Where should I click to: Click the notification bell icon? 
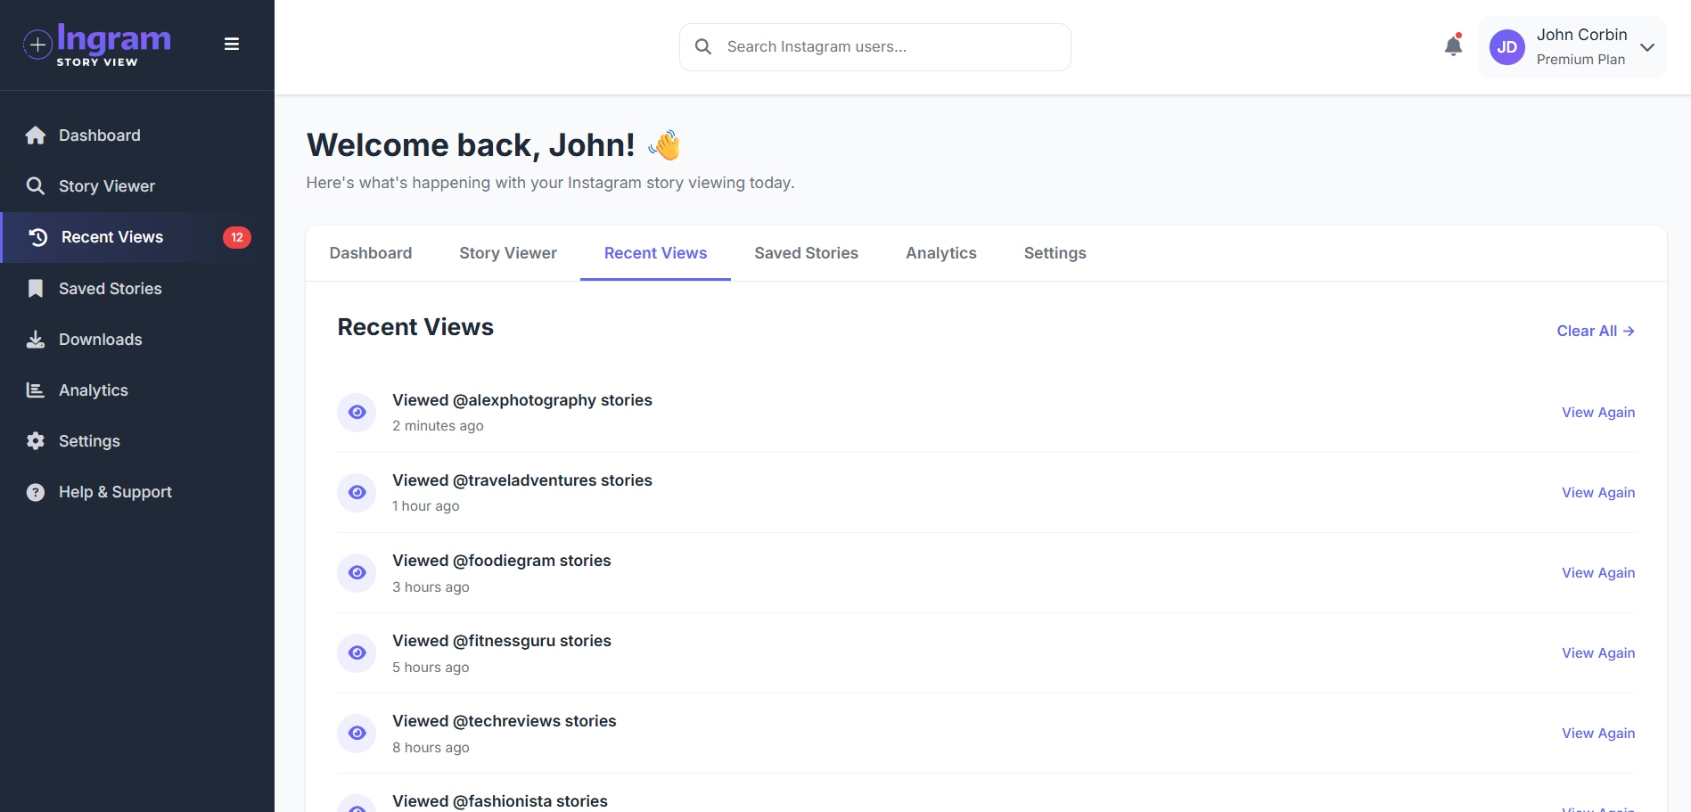1453,45
